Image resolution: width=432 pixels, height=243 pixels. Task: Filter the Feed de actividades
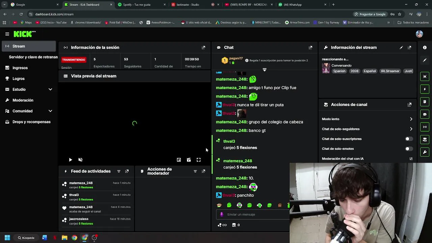119,171
